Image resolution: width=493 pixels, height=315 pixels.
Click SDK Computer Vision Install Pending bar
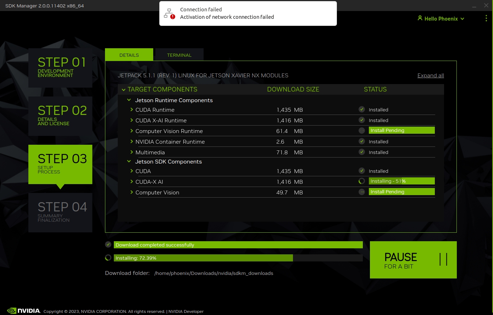pos(401,192)
